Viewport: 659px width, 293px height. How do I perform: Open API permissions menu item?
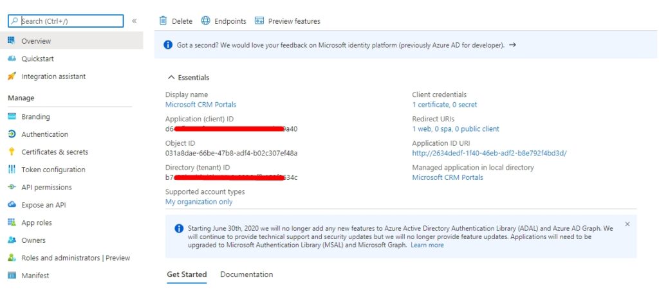(46, 187)
